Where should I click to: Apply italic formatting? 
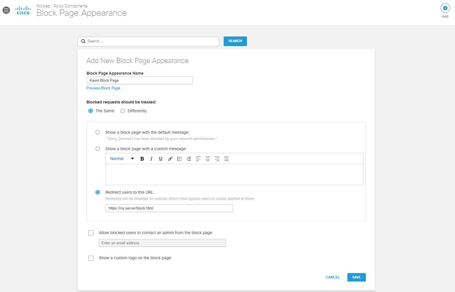(x=151, y=159)
